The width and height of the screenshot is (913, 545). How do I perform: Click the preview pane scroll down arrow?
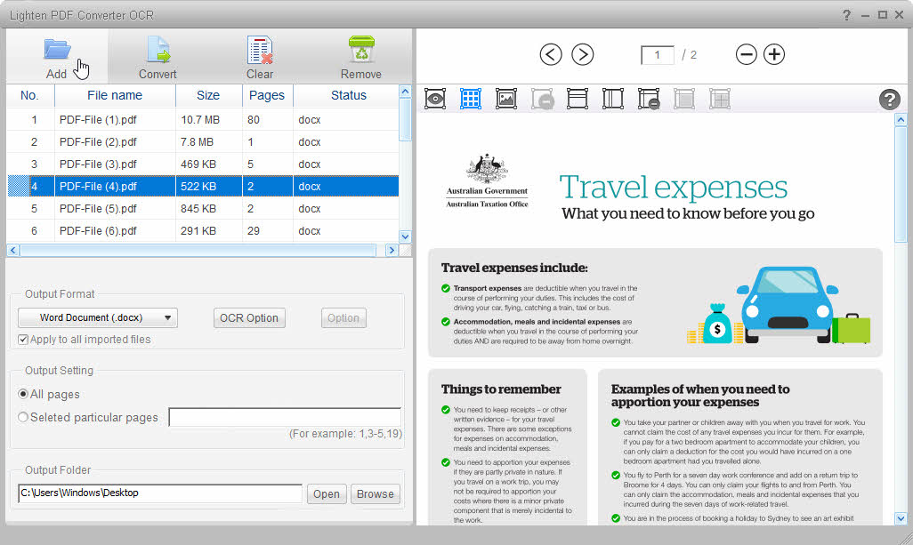(x=901, y=518)
